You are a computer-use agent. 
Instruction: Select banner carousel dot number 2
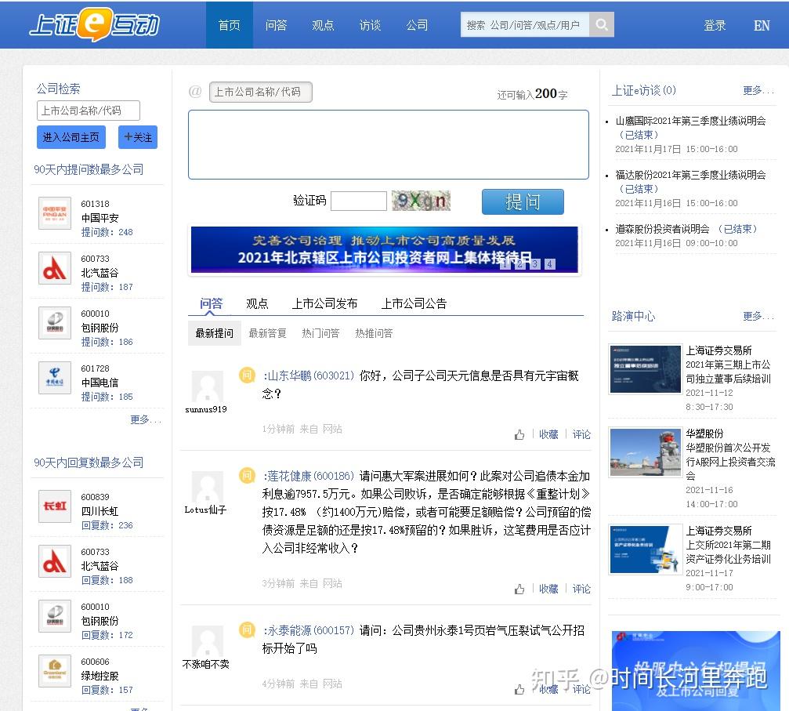click(x=519, y=265)
